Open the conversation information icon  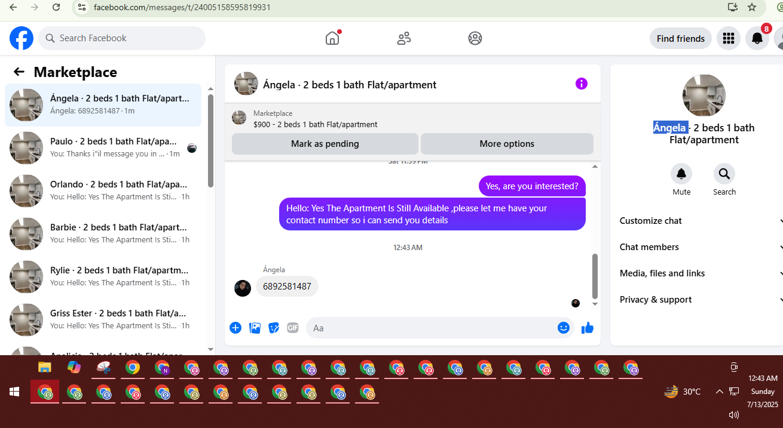pos(582,84)
